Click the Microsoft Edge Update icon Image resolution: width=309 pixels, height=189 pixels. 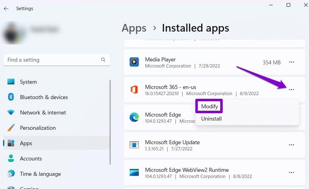(x=134, y=145)
